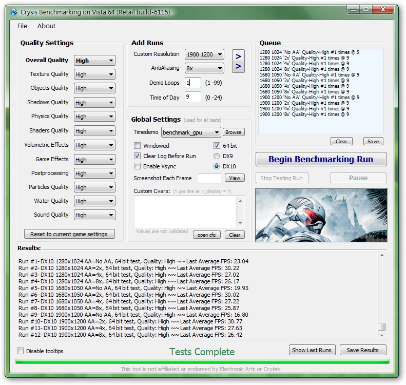
Task: Click Begin Benchmarking Run
Action: click(321, 159)
